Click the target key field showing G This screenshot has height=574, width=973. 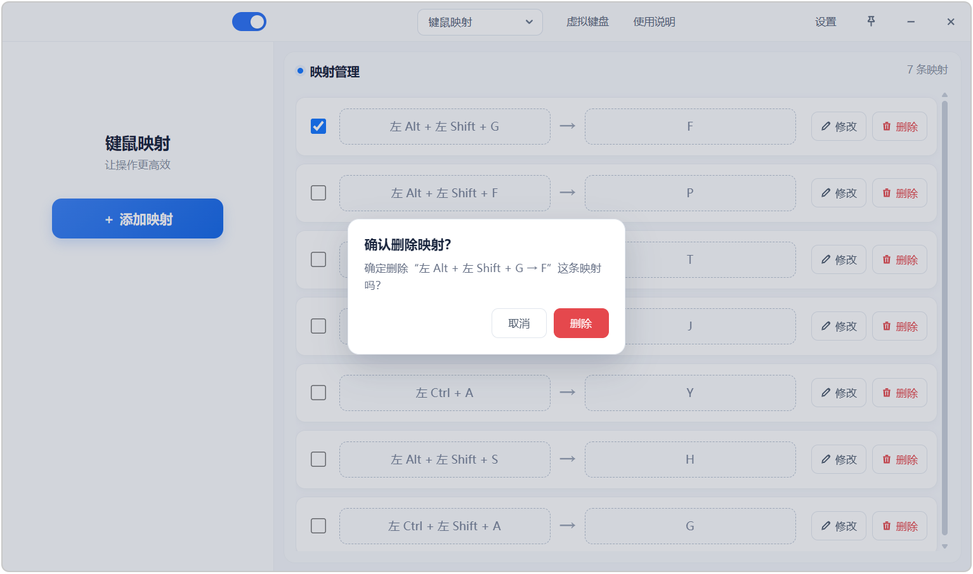(690, 526)
